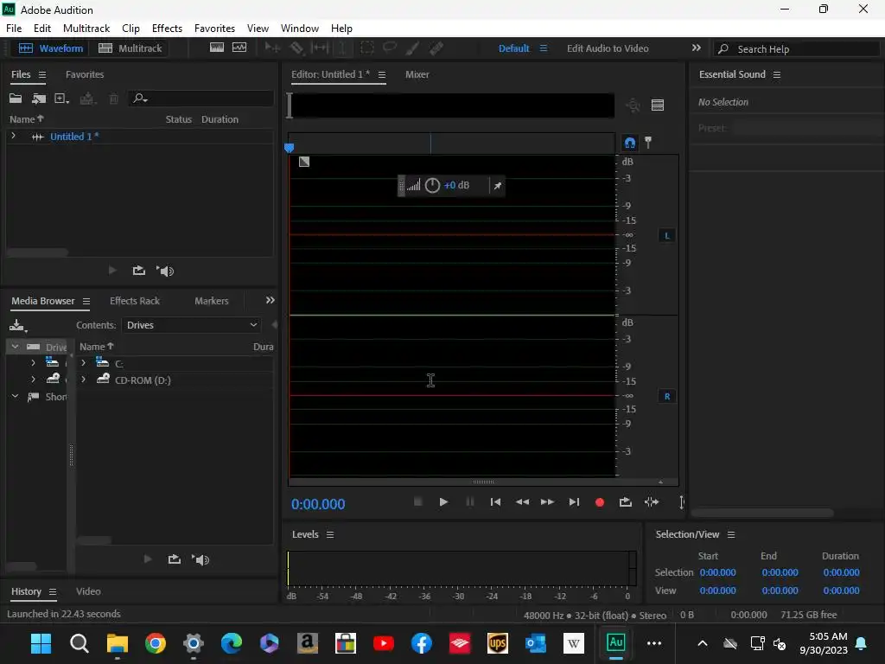The width and height of the screenshot is (885, 664).
Task: Click the New File icon in Files panel
Action: pos(61,99)
